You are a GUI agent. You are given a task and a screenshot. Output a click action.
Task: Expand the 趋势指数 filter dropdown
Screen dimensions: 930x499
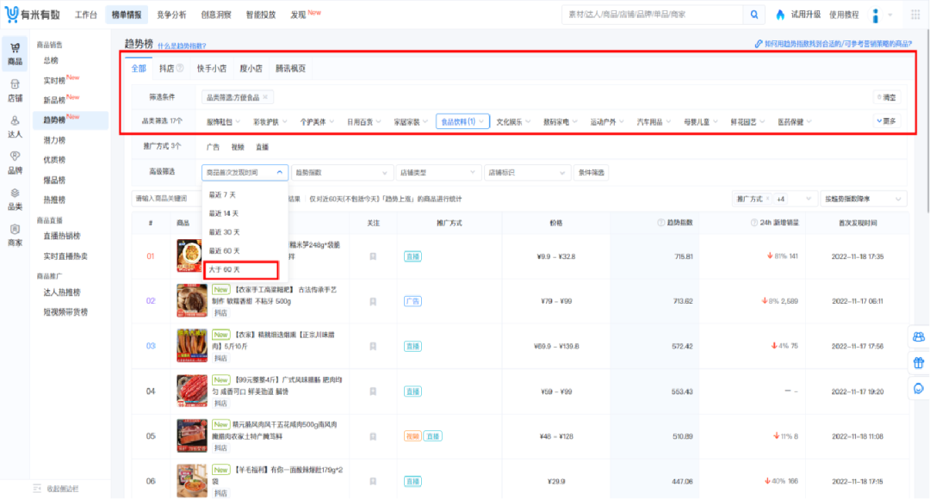(343, 173)
